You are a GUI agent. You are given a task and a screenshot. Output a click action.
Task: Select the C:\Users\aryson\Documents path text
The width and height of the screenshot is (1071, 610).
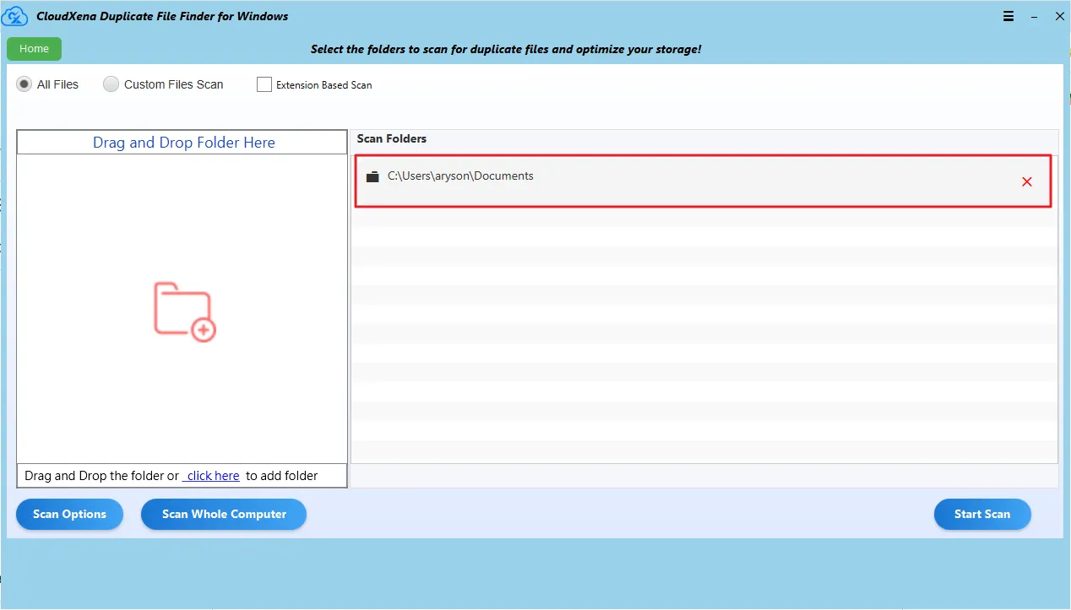(x=460, y=176)
